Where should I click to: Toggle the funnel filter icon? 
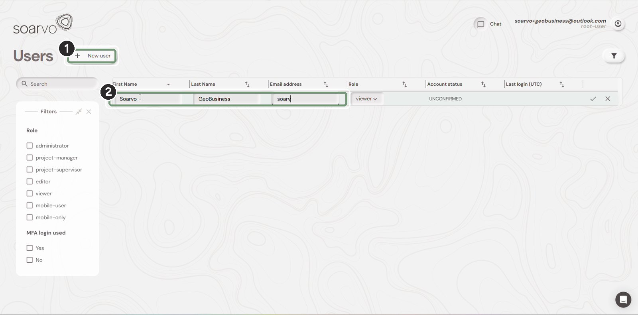tap(614, 56)
